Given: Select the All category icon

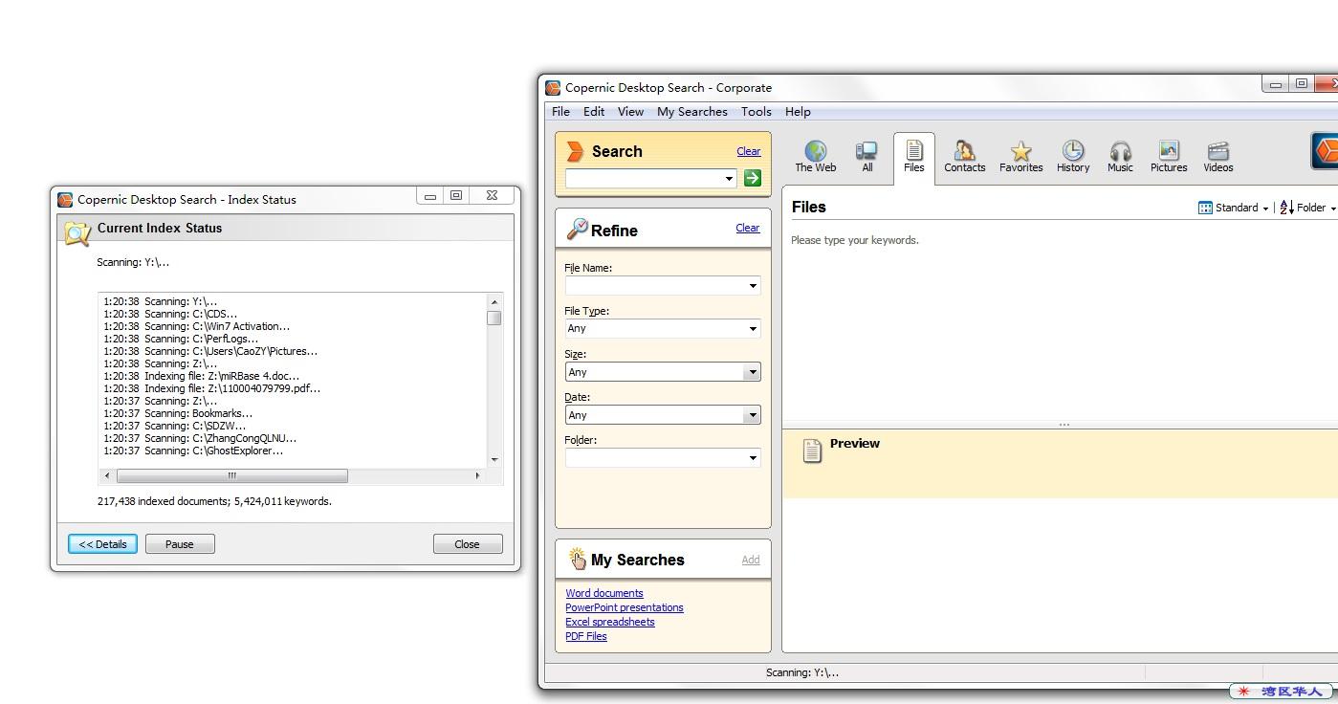Looking at the screenshot, I should click(866, 157).
